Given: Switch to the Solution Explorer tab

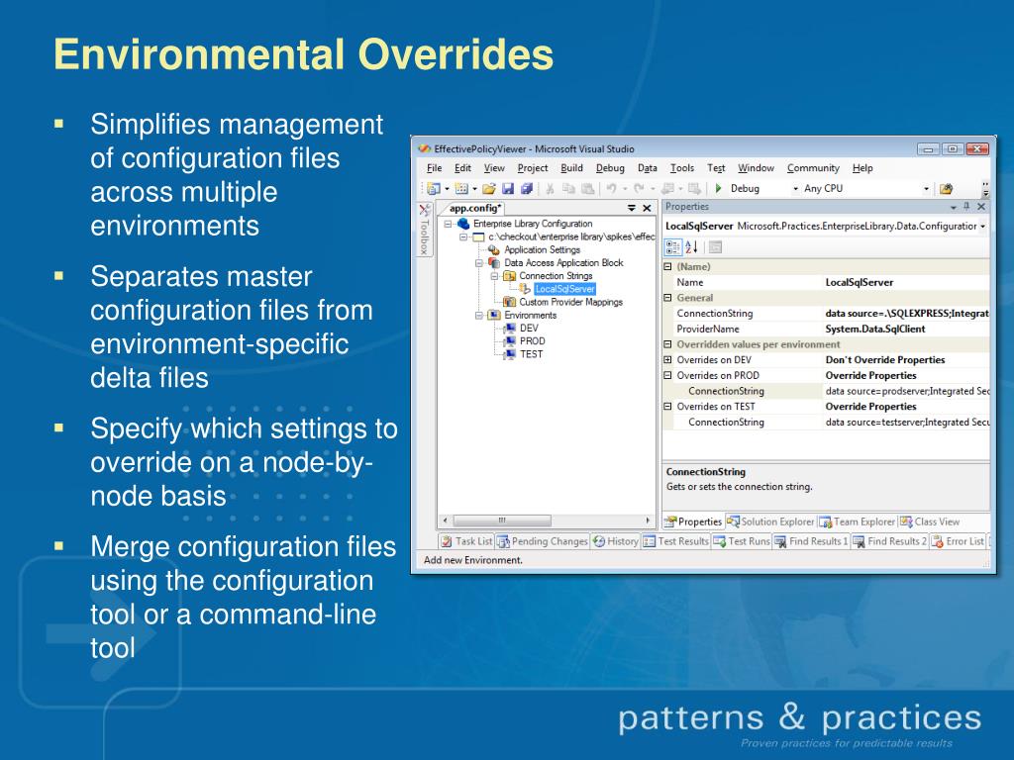Looking at the screenshot, I should point(770,522).
